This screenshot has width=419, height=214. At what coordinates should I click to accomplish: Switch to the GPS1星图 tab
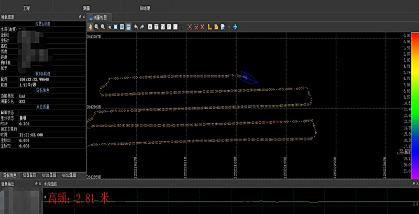click(49, 175)
